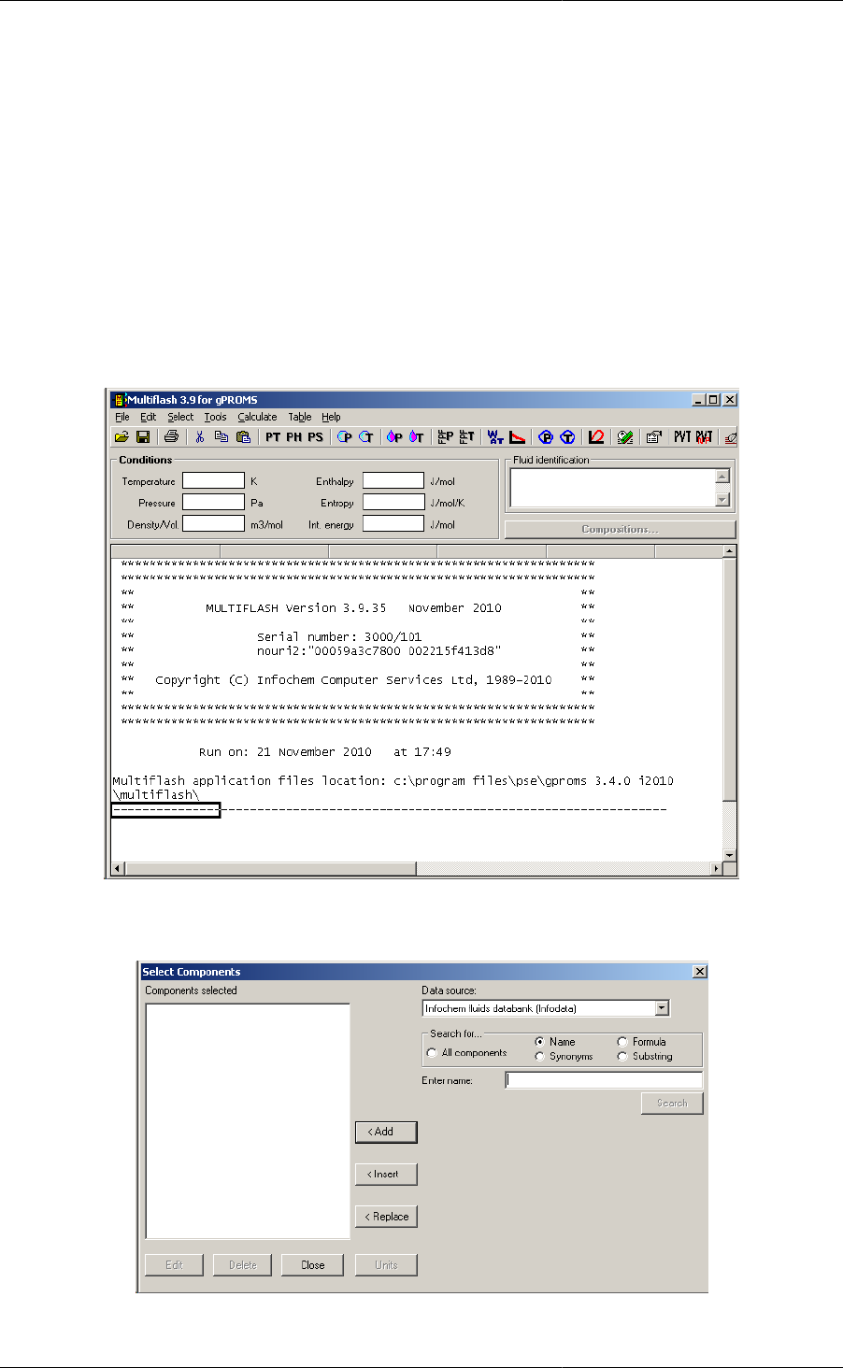Click the Save disk toolbar icon
The height and width of the screenshot is (1368, 843).
(143, 436)
